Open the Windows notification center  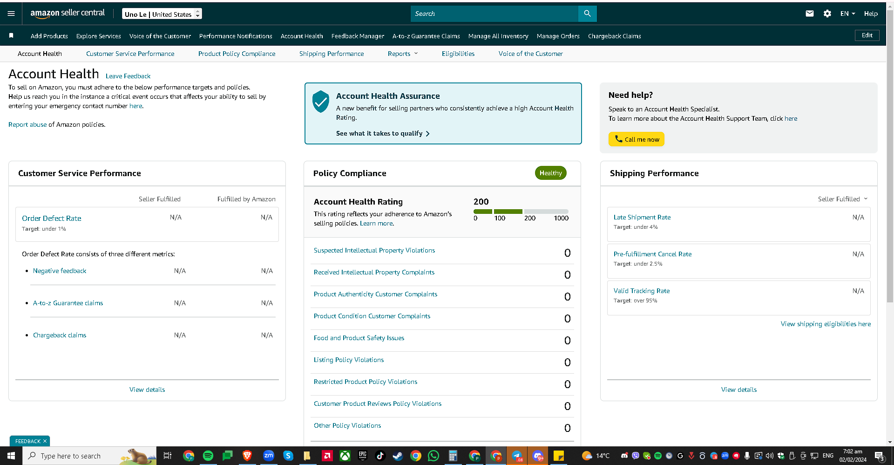(879, 456)
